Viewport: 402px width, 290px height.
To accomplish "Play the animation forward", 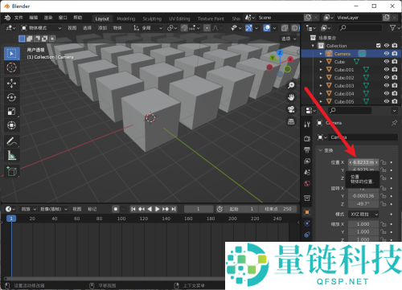I will (x=158, y=209).
